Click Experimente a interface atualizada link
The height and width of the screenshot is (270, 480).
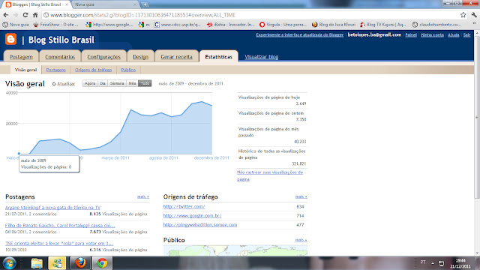[300, 35]
